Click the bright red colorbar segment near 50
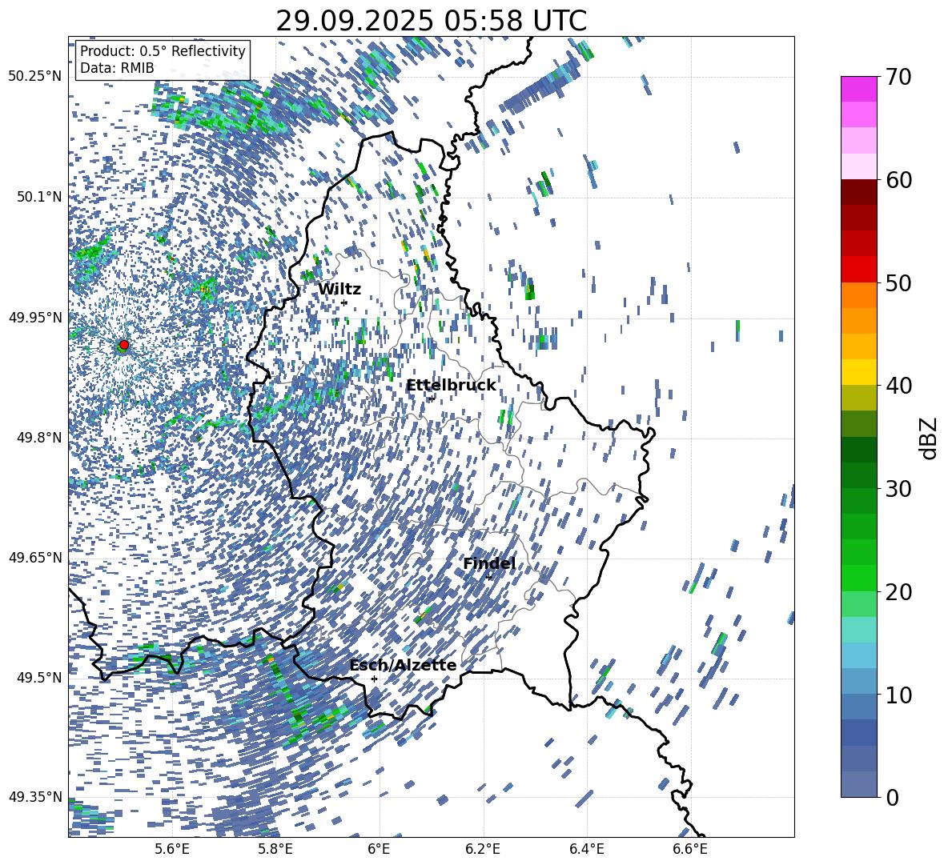The height and width of the screenshot is (865, 948). pyautogui.click(x=858, y=270)
